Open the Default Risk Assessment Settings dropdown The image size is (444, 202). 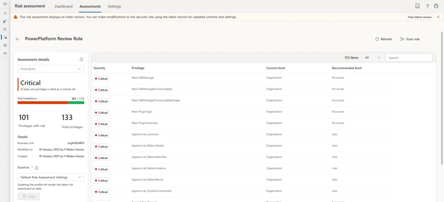(51, 177)
